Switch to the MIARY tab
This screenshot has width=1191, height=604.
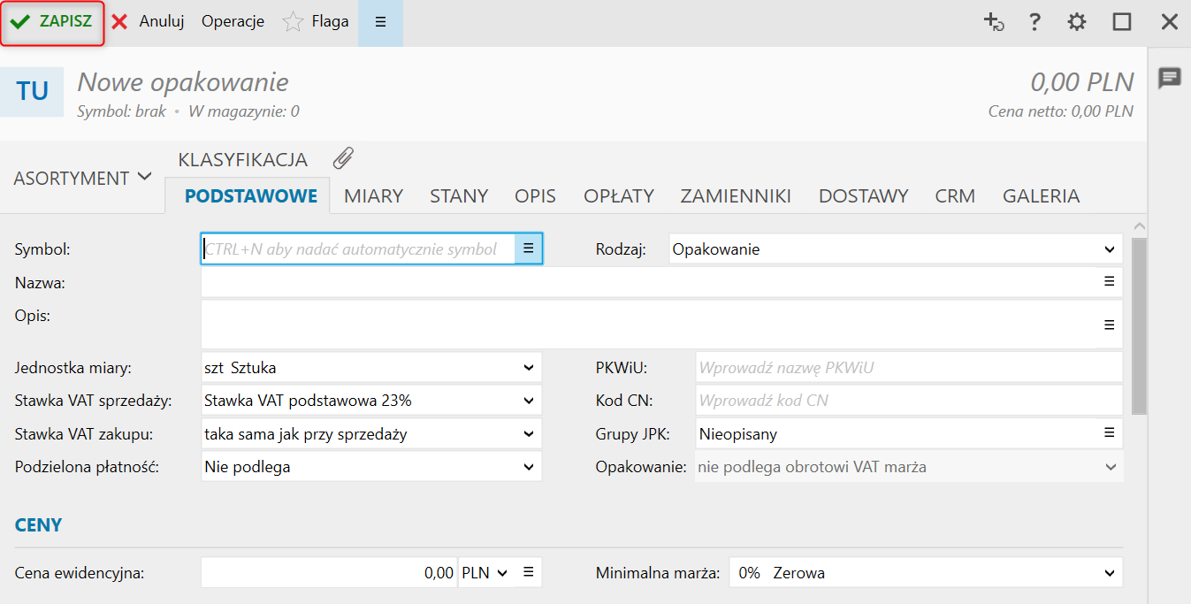(373, 196)
